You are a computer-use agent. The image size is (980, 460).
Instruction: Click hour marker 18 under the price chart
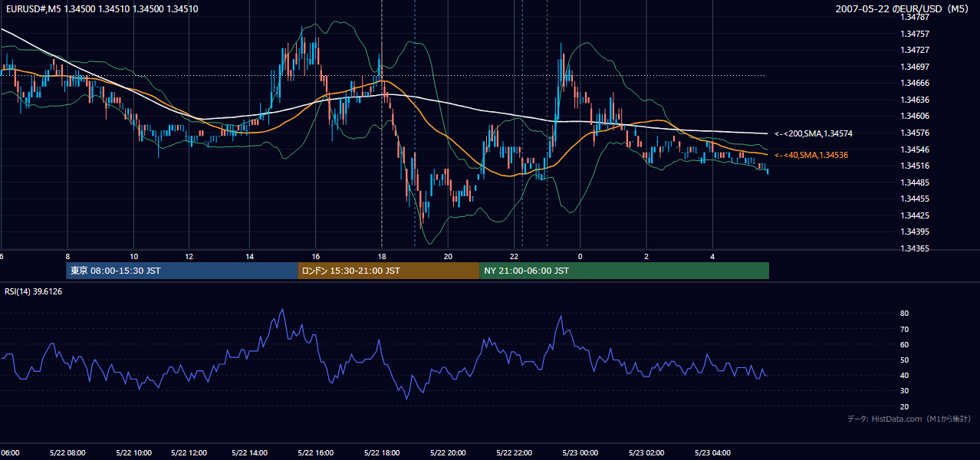[x=382, y=256]
